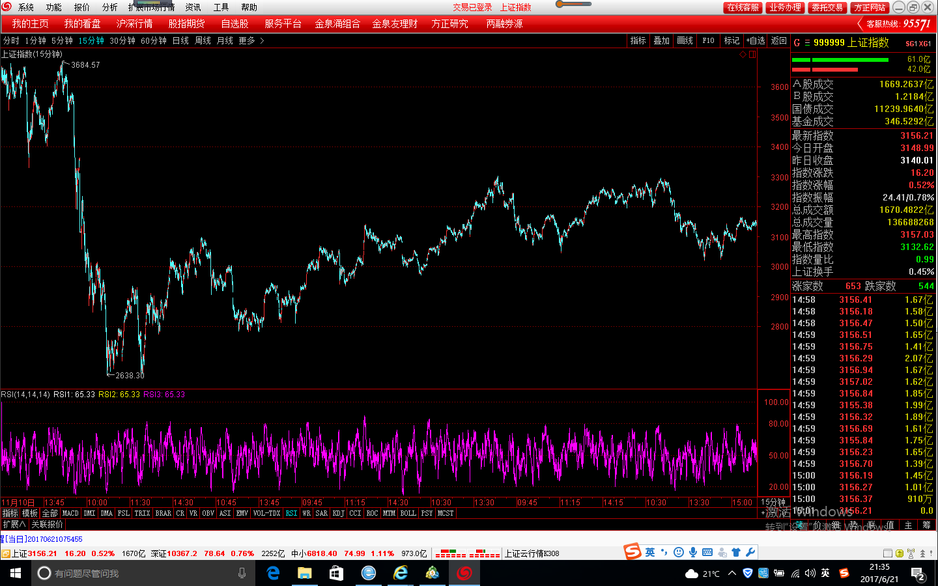Click the list icon beside 999999
938x586 pixels.
click(807, 43)
